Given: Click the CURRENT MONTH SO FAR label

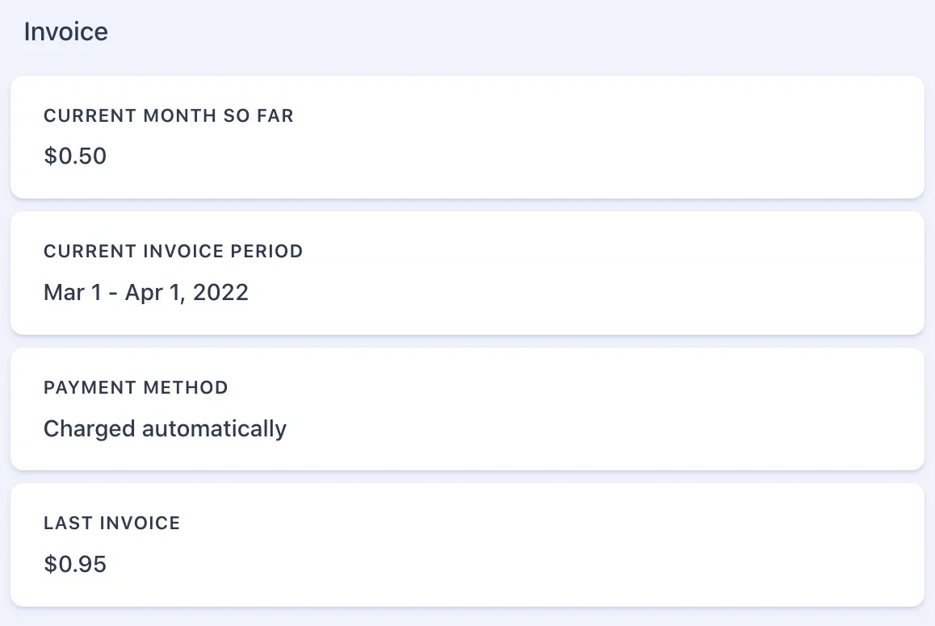Looking at the screenshot, I should [169, 115].
